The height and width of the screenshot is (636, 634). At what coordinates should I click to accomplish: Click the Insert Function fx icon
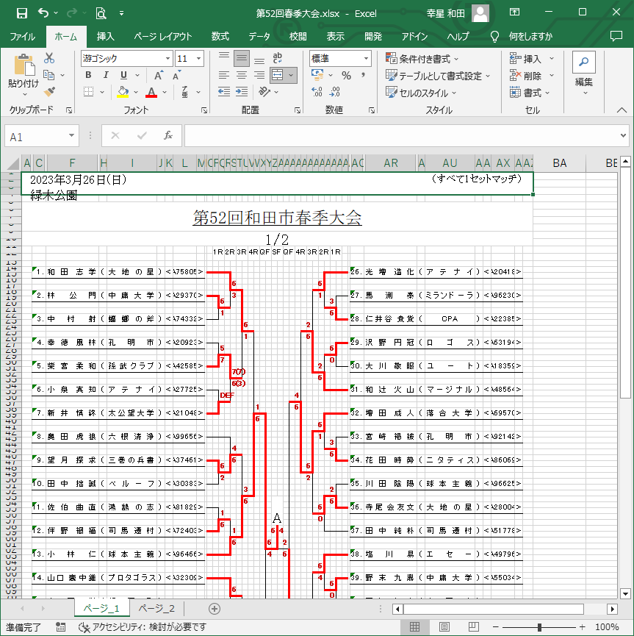pos(168,135)
